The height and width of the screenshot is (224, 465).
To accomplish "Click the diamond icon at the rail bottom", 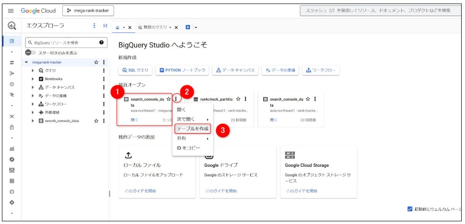I will coord(12,203).
